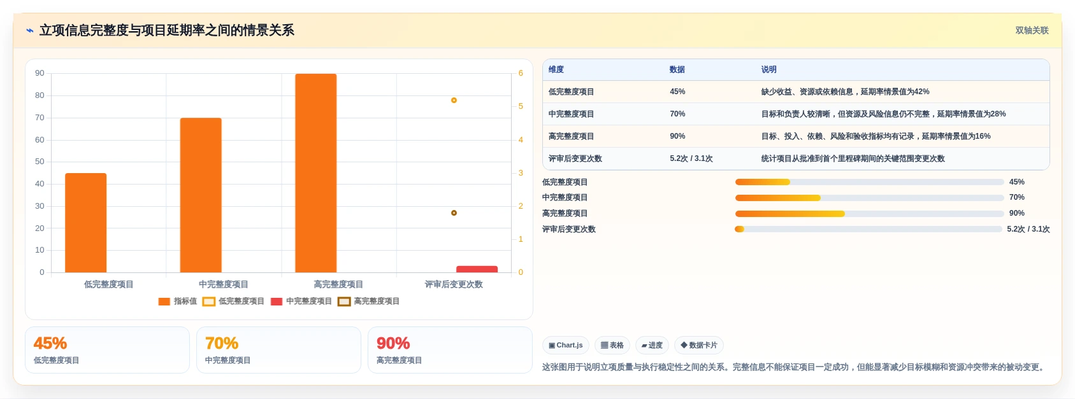This screenshot has height=399, width=1075.
Task: Click the 5.2次 / 3.1次 value beside the progress bar
Action: [x=1028, y=230]
